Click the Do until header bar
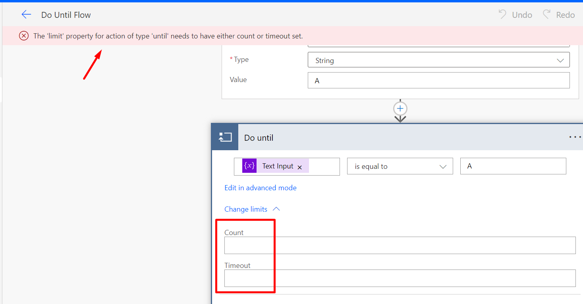Image resolution: width=583 pixels, height=304 pixels. pyautogui.click(x=357, y=138)
